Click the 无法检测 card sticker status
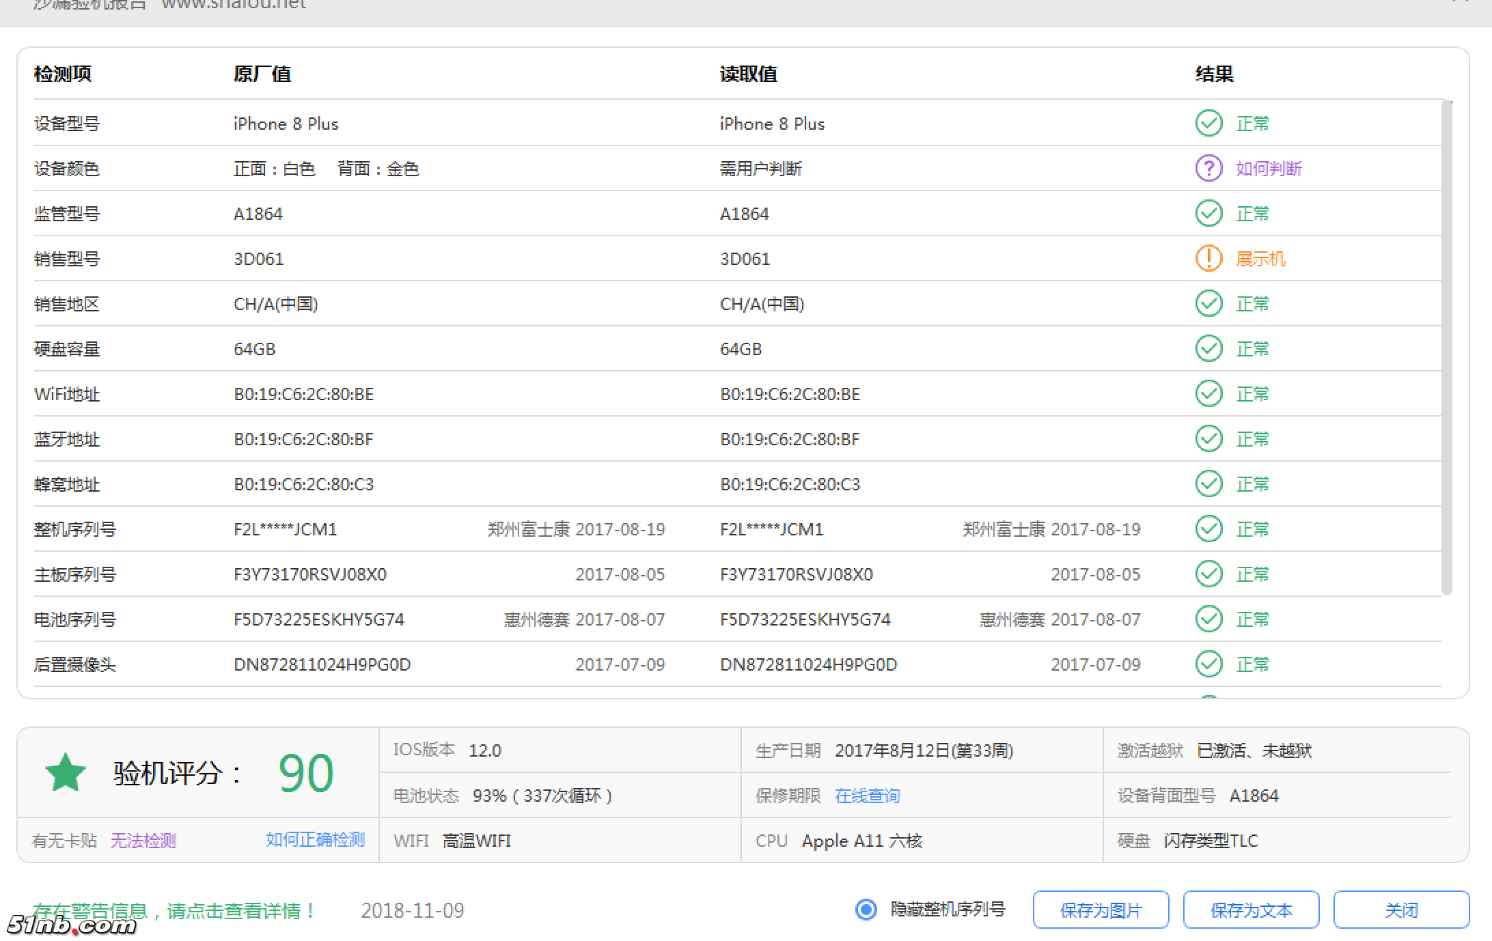Viewport: 1492px width, 941px height. tap(143, 841)
